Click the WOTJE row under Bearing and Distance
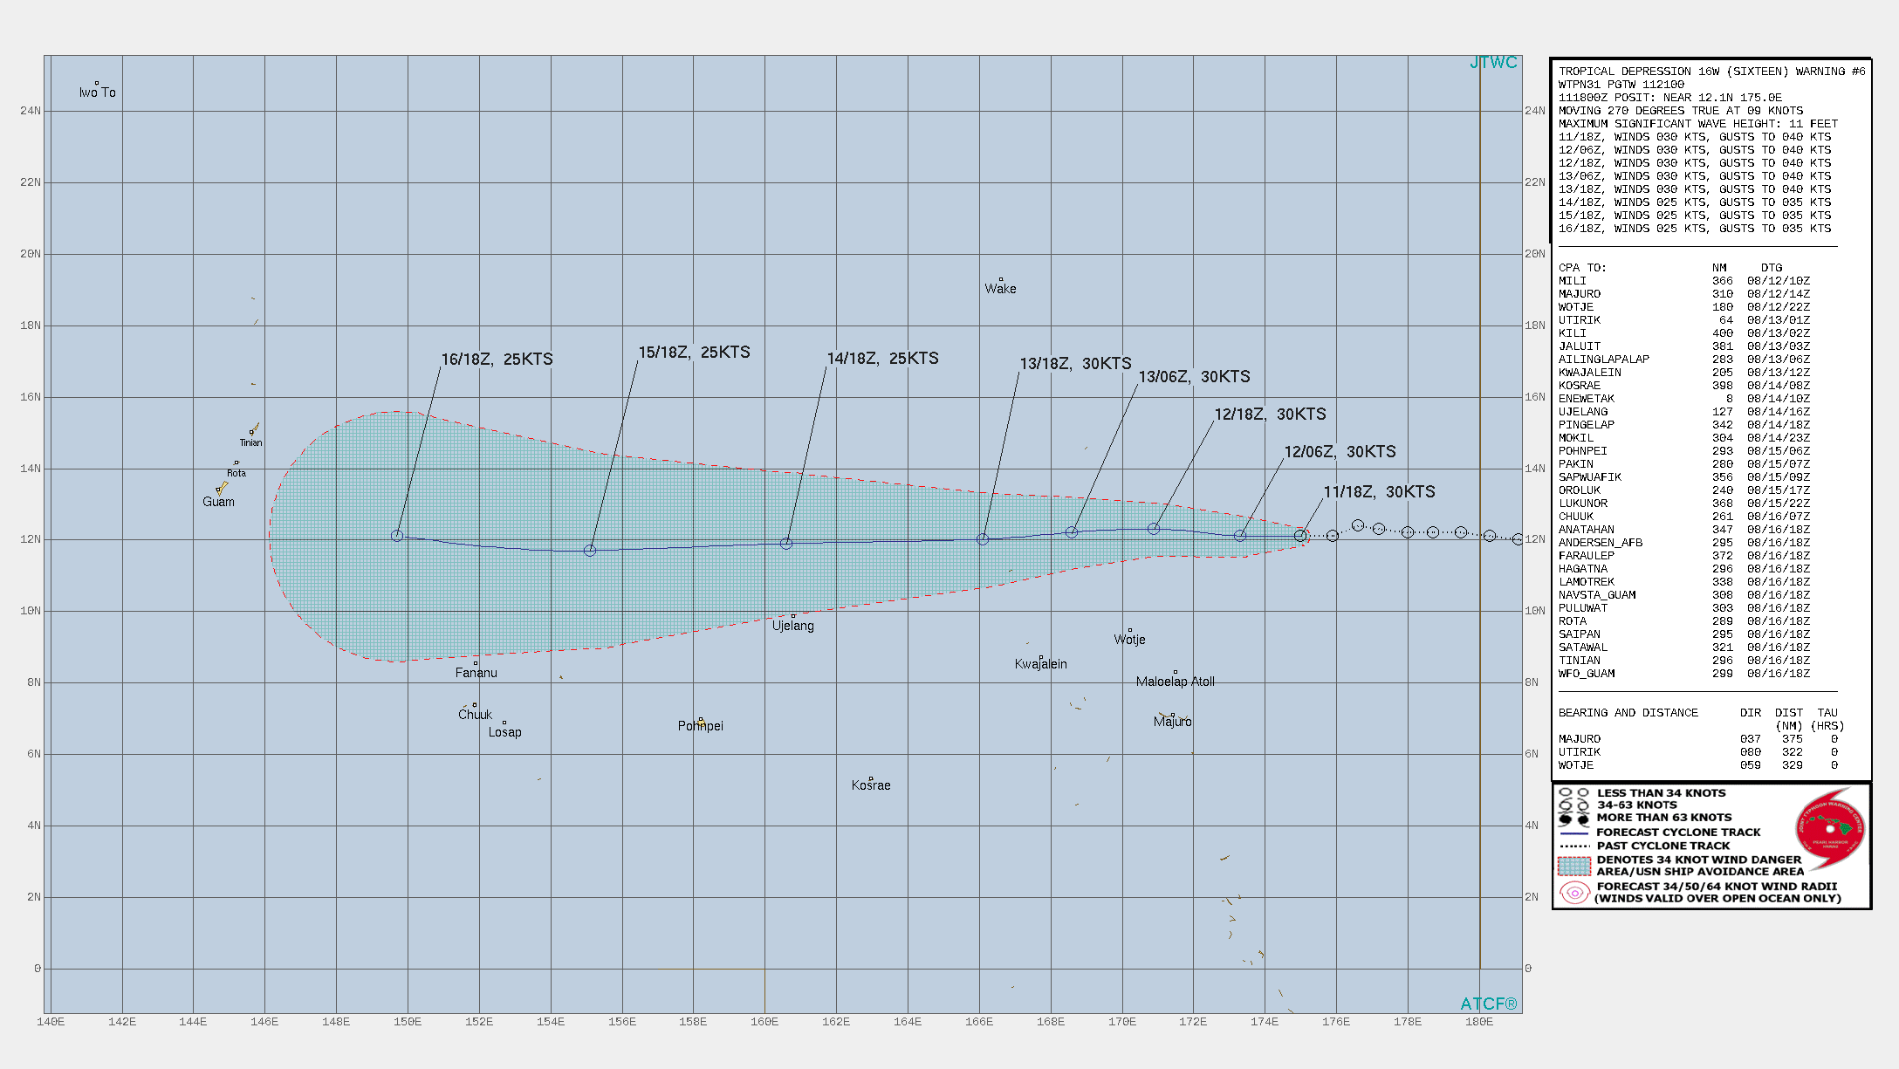The width and height of the screenshot is (1899, 1069). click(1698, 765)
